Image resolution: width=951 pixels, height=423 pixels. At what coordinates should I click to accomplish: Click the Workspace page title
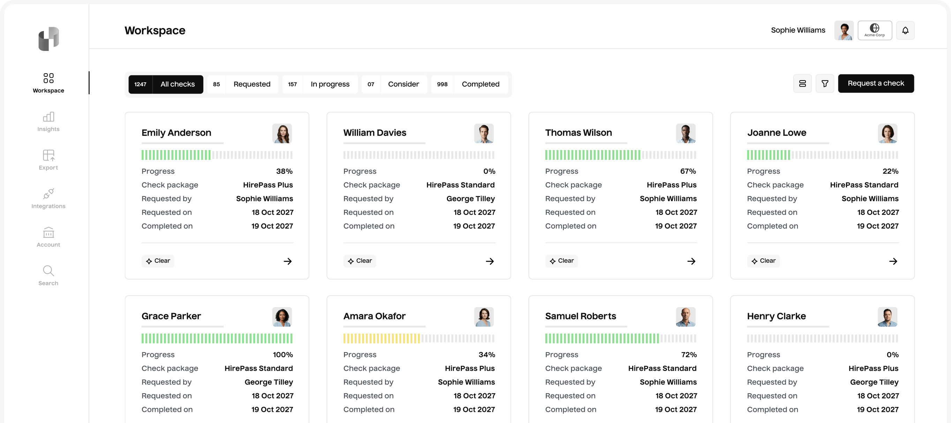155,30
